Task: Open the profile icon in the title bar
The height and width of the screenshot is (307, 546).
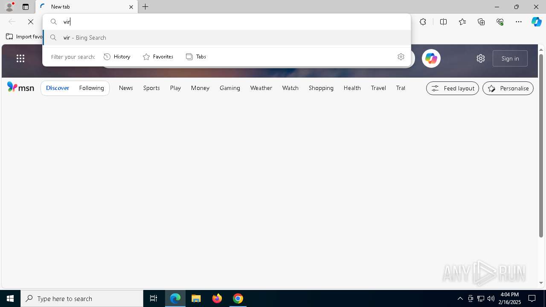Action: pos(9,7)
